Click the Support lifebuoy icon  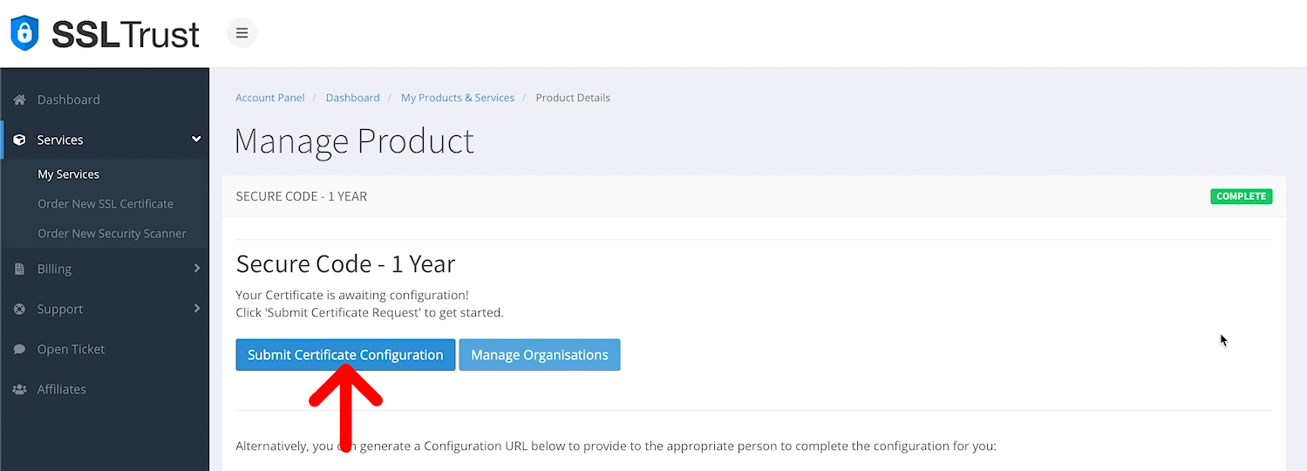(x=19, y=309)
